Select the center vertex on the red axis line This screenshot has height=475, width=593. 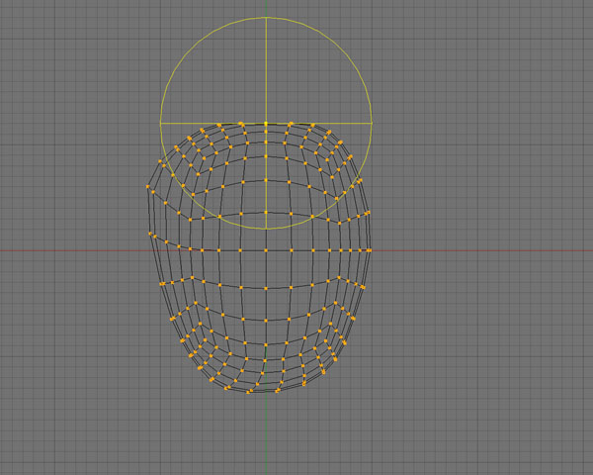click(x=266, y=250)
